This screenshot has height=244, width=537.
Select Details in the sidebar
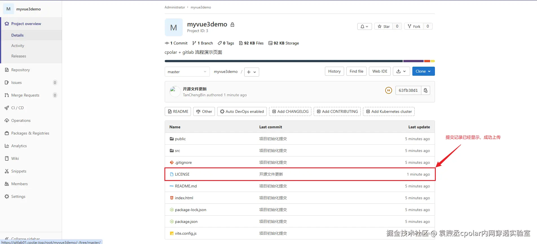click(x=31, y=35)
